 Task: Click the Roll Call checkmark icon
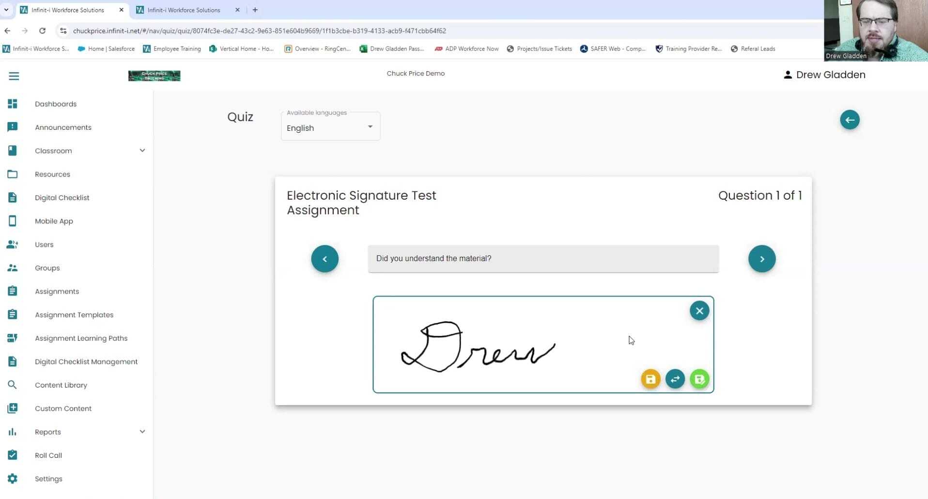(12, 455)
